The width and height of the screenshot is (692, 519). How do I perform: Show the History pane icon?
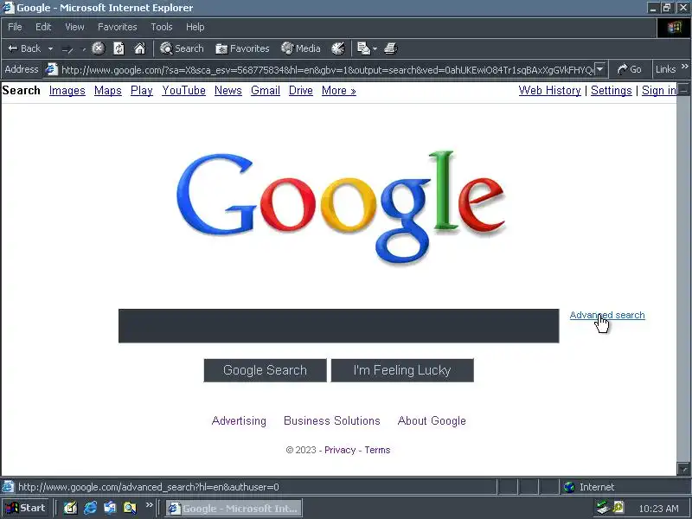(x=338, y=48)
